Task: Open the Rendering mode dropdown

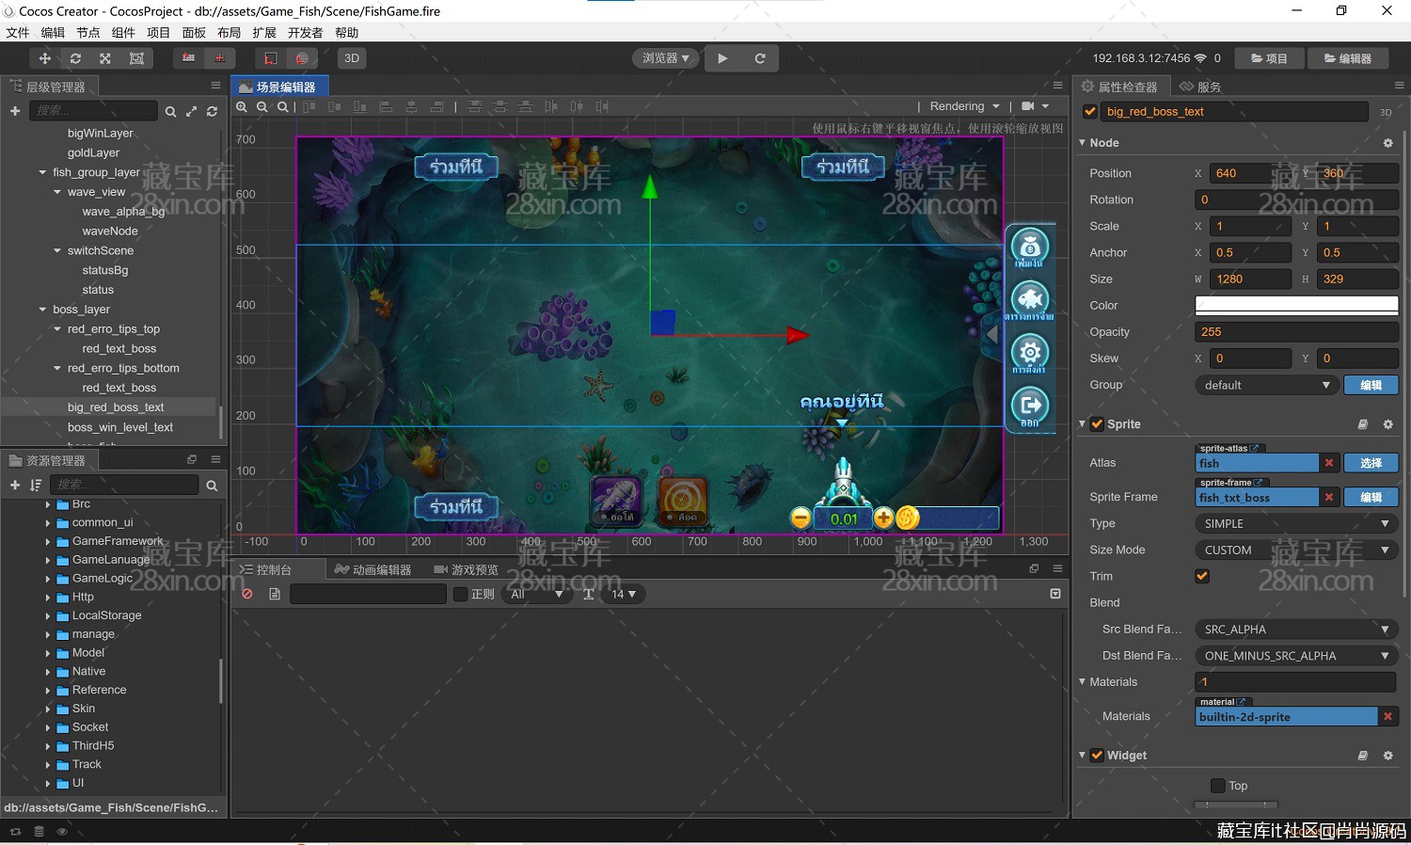Action: click(964, 106)
